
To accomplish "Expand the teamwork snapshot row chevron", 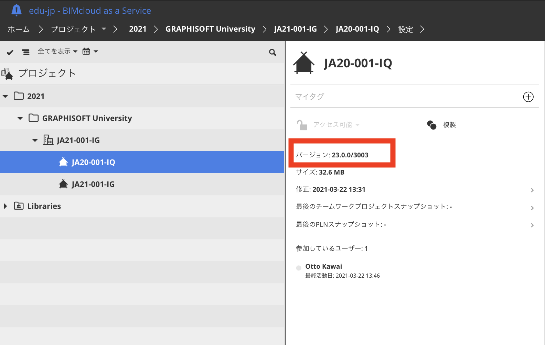I will click(532, 208).
